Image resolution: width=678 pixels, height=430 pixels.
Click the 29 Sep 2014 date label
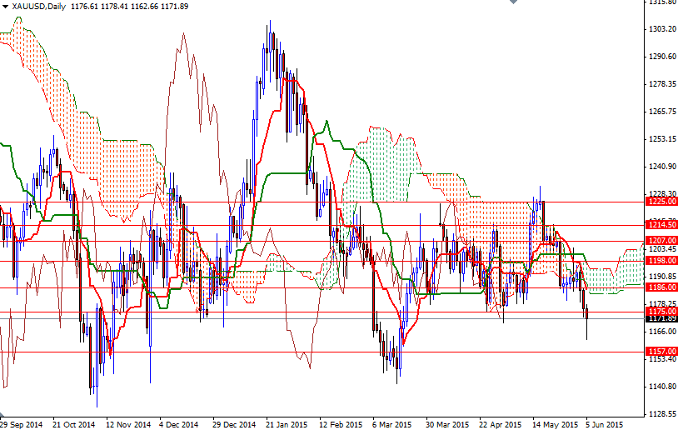tap(22, 423)
